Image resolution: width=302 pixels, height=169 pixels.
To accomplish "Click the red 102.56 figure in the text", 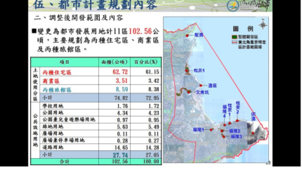I will point(141,31).
